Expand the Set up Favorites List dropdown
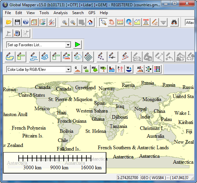 point(68,45)
